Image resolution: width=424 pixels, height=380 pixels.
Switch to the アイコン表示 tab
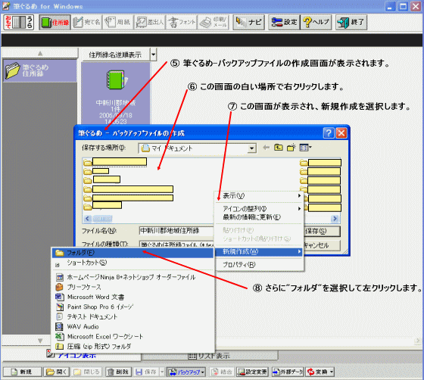(72, 356)
